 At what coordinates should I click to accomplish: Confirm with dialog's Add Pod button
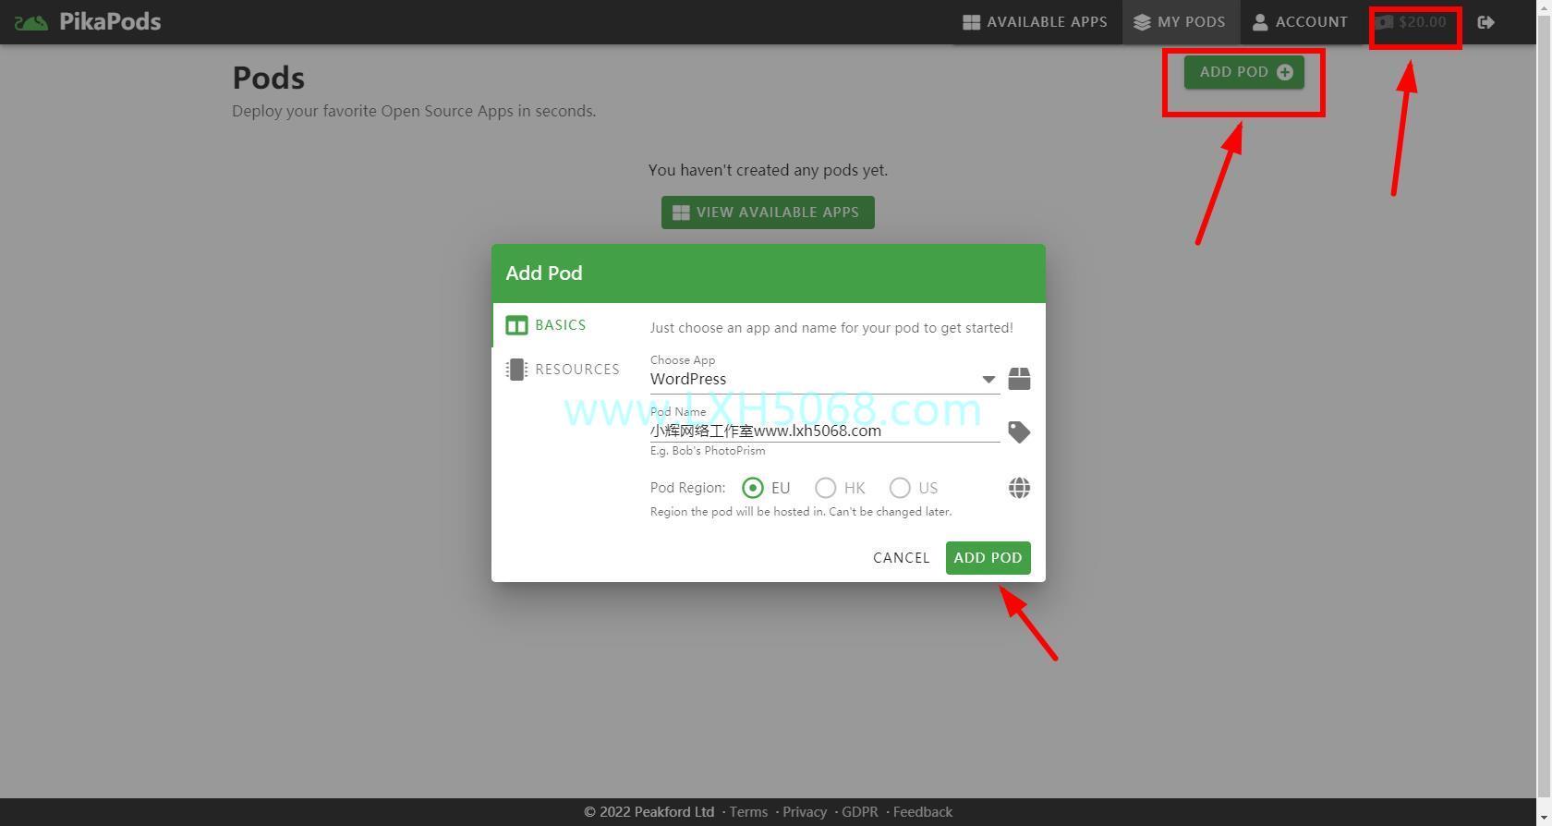tap(988, 558)
